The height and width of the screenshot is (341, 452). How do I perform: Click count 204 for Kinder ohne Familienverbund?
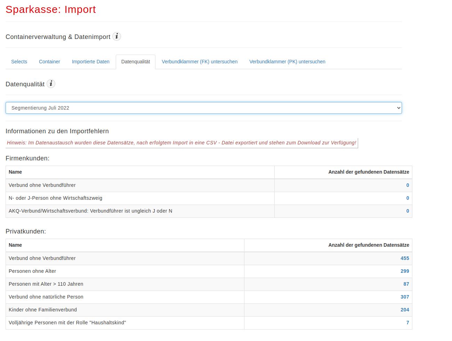[405, 310]
